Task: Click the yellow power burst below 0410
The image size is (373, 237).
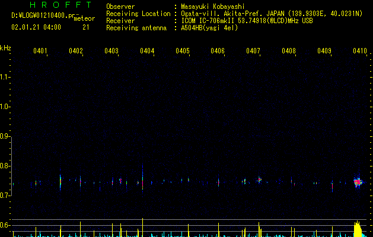Action: [x=358, y=229]
